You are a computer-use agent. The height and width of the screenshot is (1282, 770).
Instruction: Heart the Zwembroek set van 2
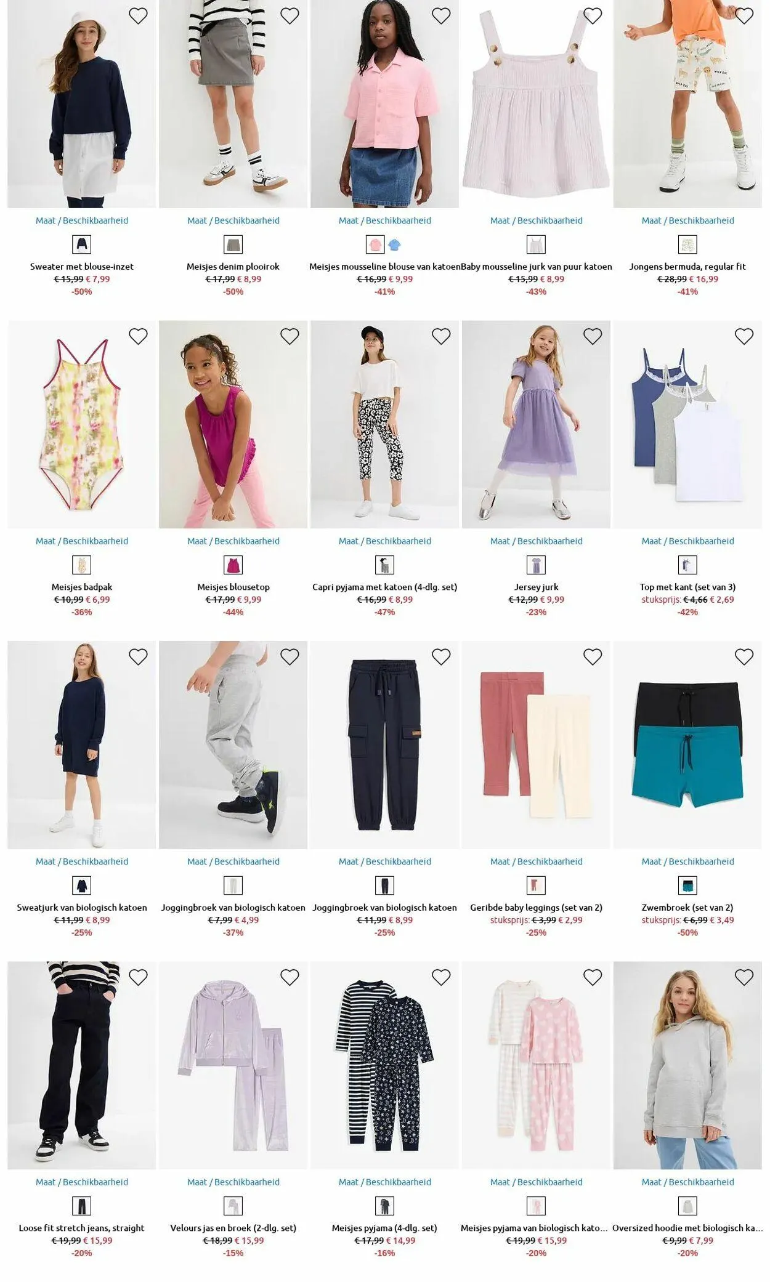coord(744,657)
